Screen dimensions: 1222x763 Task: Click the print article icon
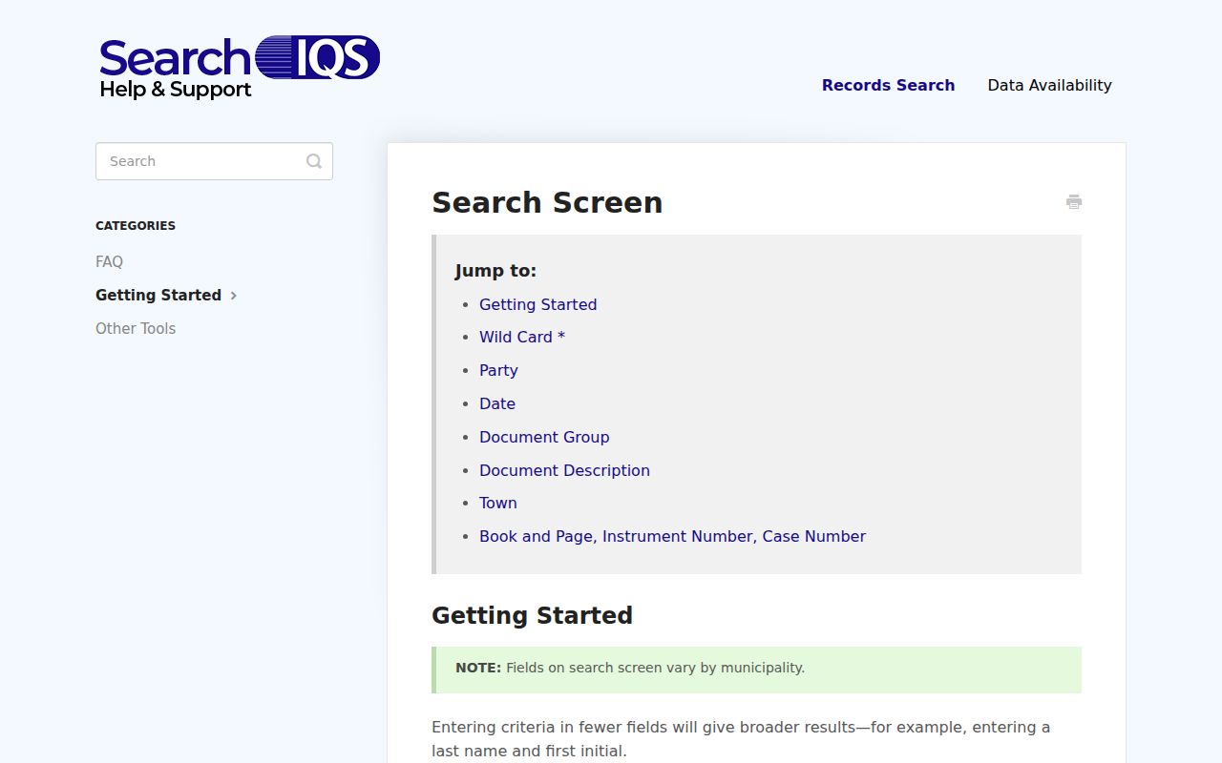[1074, 201]
